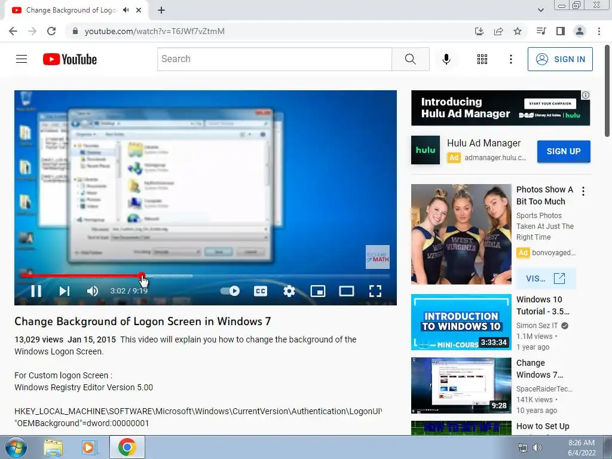Focus the YouTube Search box
This screenshot has width=612, height=459.
(x=274, y=59)
